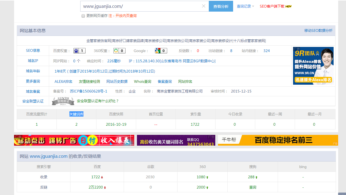Select the 安全联盟认证 row label
Image resolution: width=346 pixels, height=195 pixels.
(x=33, y=101)
